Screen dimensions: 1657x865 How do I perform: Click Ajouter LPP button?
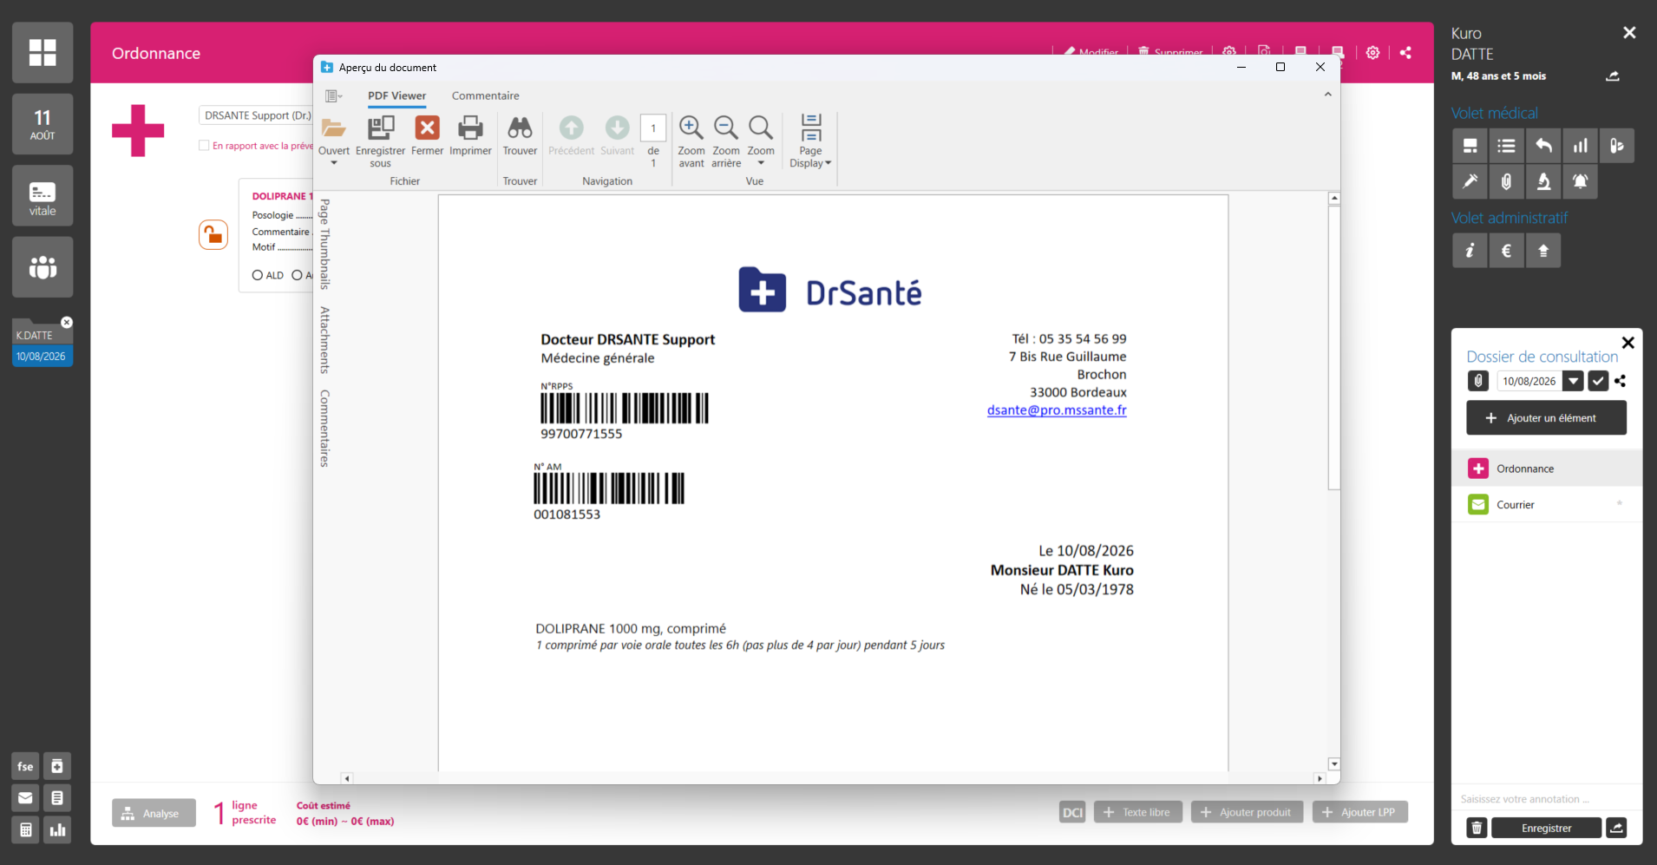point(1359,813)
